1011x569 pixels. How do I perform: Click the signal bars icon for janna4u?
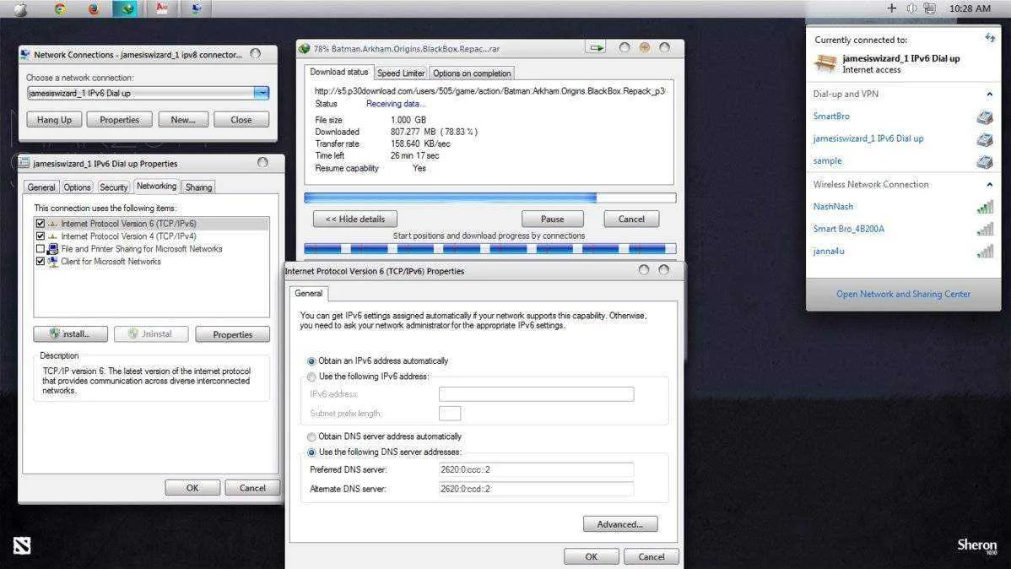(x=985, y=251)
